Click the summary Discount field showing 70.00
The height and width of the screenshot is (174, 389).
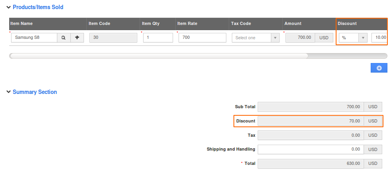point(311,121)
